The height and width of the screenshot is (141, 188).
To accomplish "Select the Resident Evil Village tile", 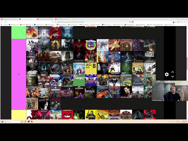I will (67, 45).
